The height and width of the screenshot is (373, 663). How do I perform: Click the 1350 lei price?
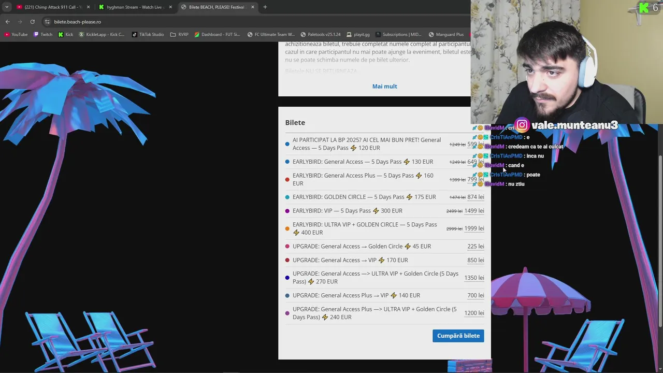[x=474, y=278]
